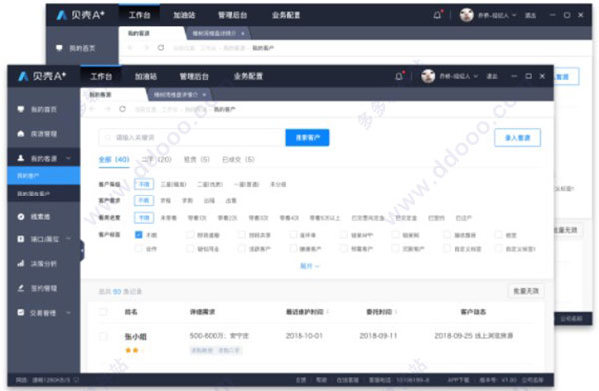Open notifications bell in front window
Screen dimensions: 599x391
click(x=399, y=76)
